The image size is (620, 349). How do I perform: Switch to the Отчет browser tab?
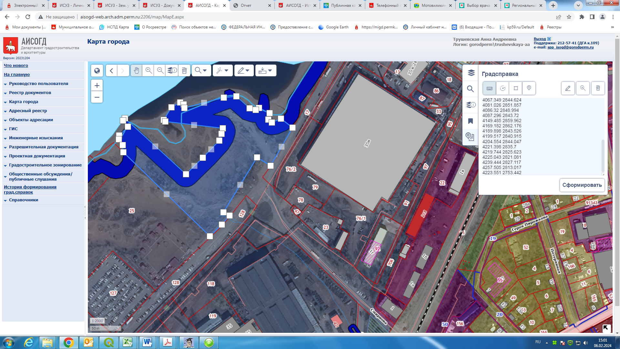[x=252, y=5]
